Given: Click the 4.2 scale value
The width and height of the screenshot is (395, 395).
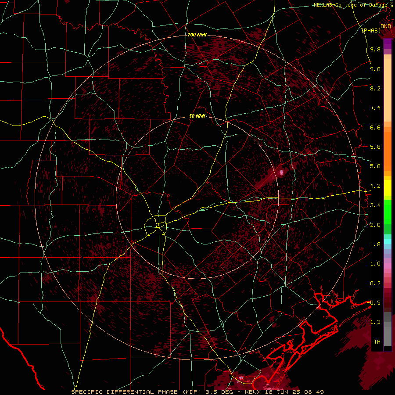Looking at the screenshot, I should 375,186.
